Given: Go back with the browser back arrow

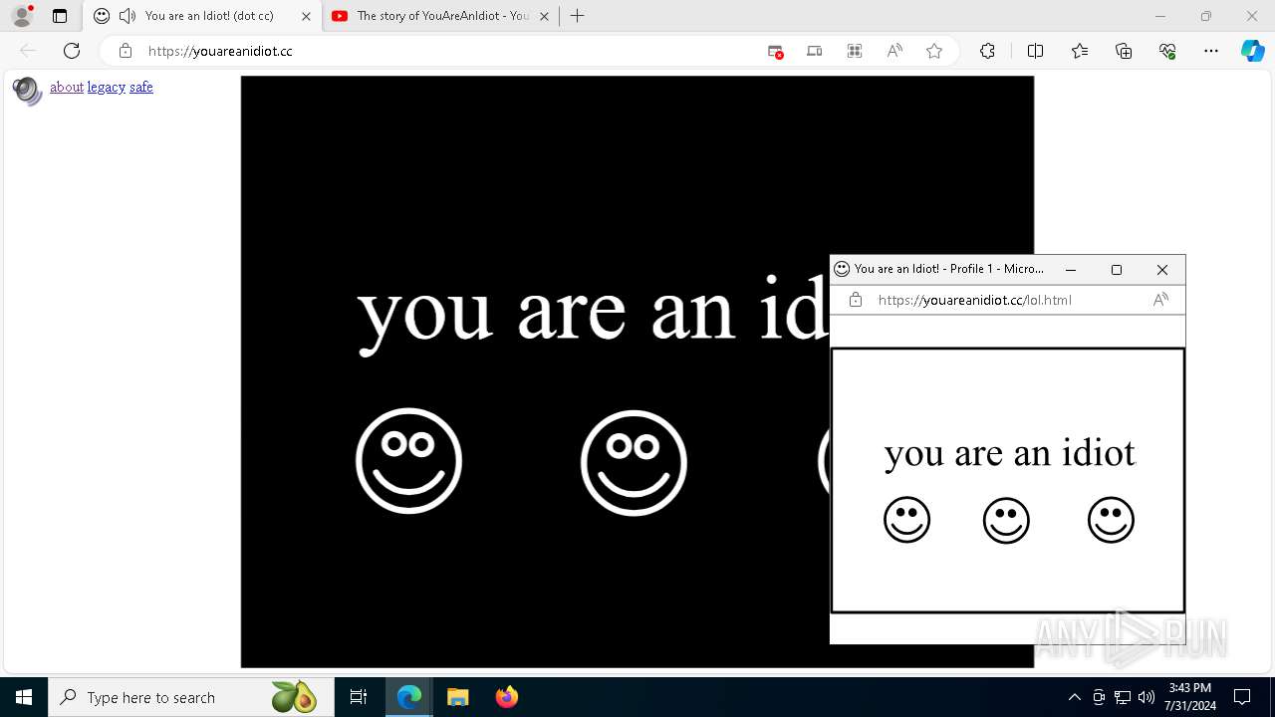Looking at the screenshot, I should [28, 51].
